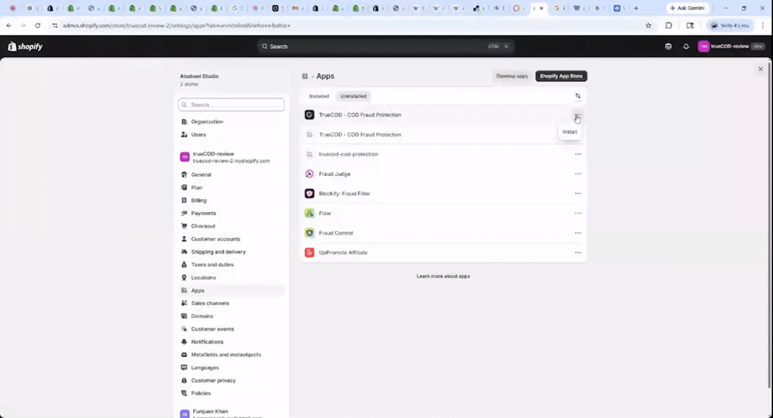
Task: Click the settings breadcrumb icon before Apps
Action: click(305, 76)
